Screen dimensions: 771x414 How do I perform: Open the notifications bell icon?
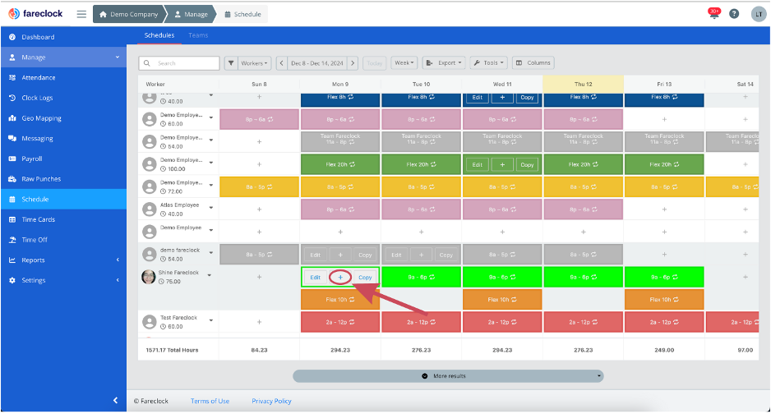pyautogui.click(x=714, y=14)
